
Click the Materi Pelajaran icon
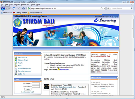(x=16, y=69)
